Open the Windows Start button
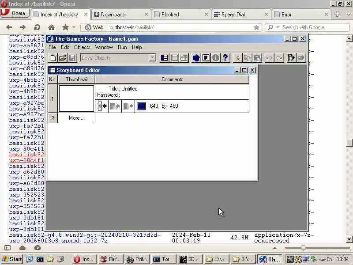 12,259
